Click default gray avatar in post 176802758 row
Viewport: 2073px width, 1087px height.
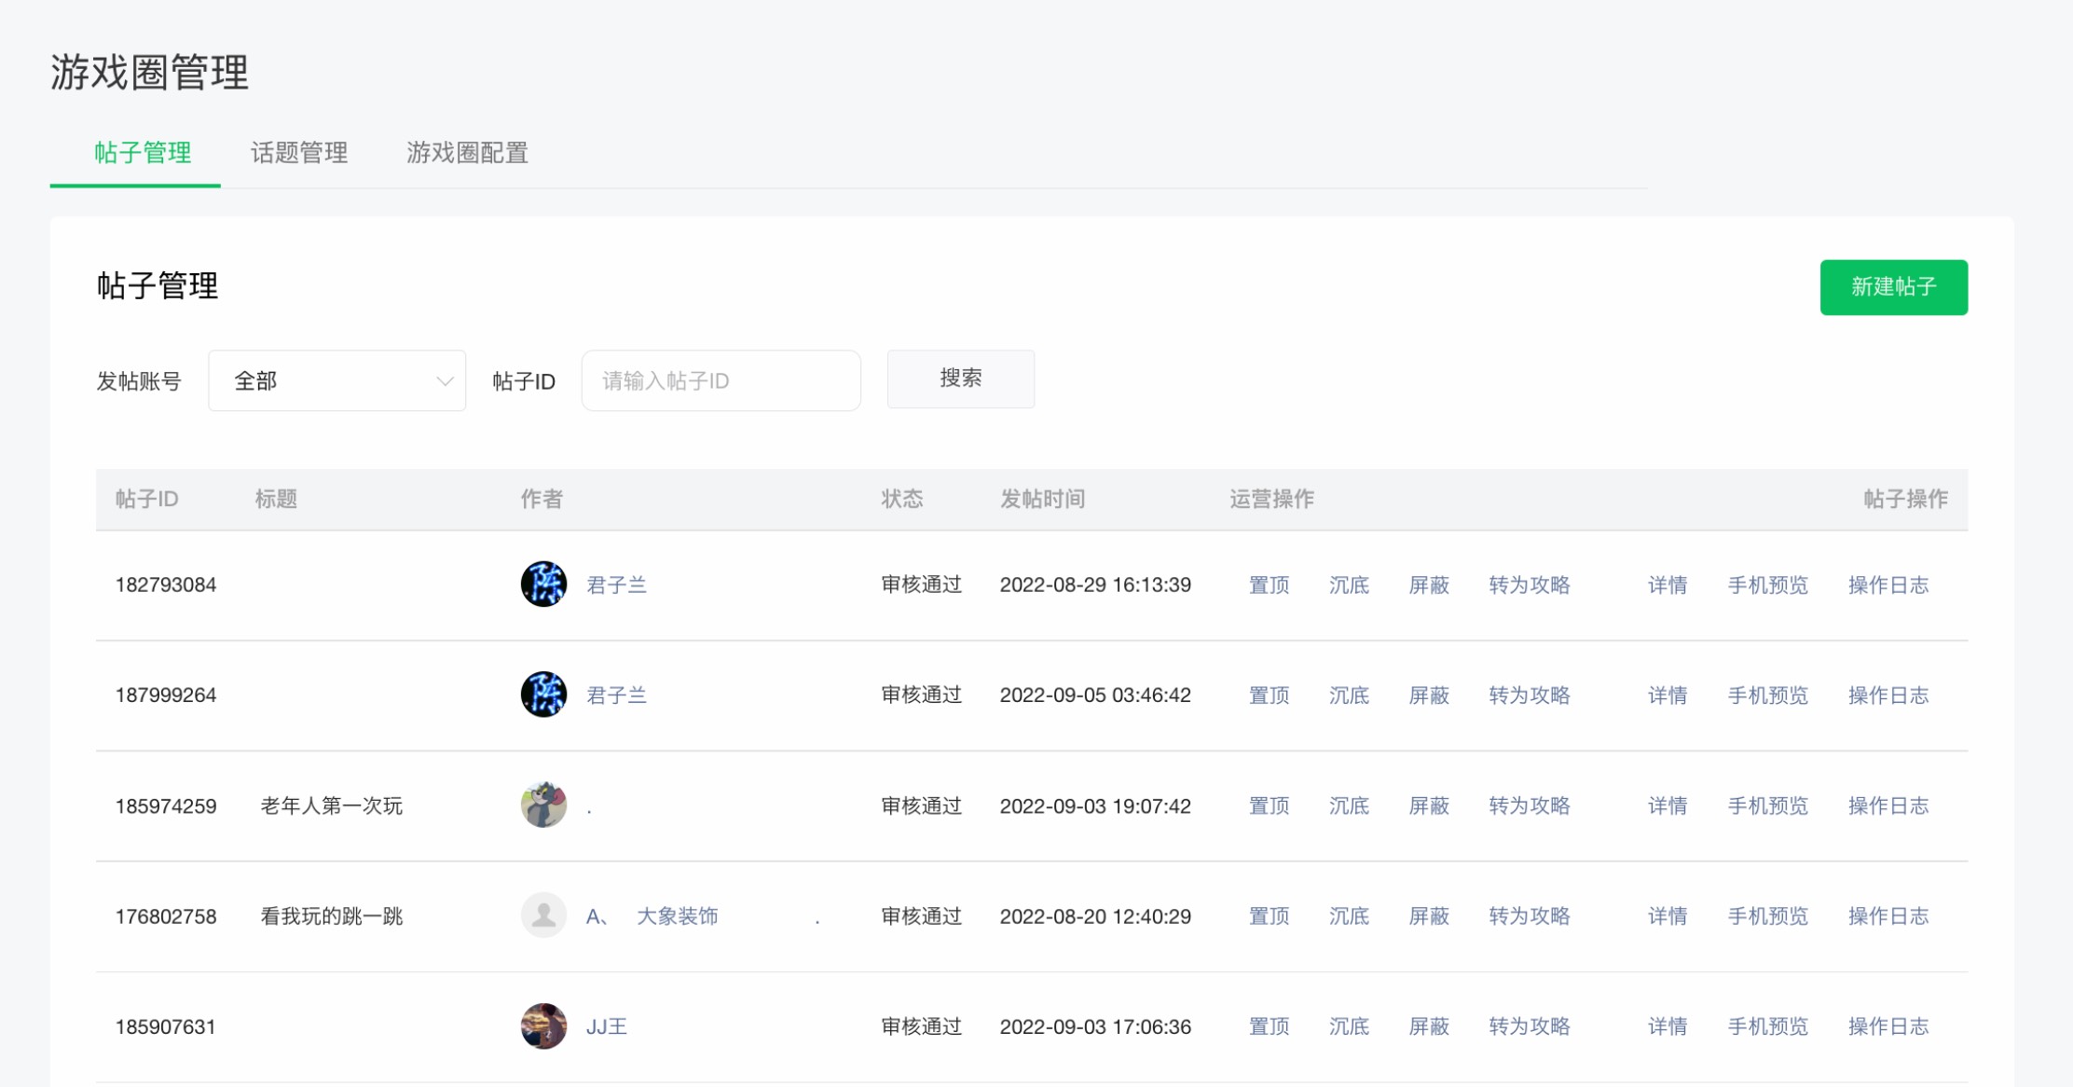point(543,915)
